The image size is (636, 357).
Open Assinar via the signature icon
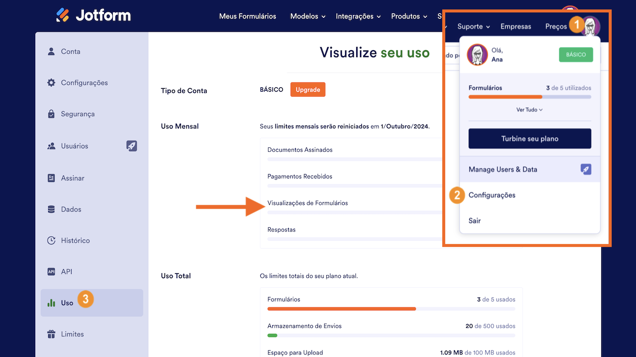(x=51, y=178)
